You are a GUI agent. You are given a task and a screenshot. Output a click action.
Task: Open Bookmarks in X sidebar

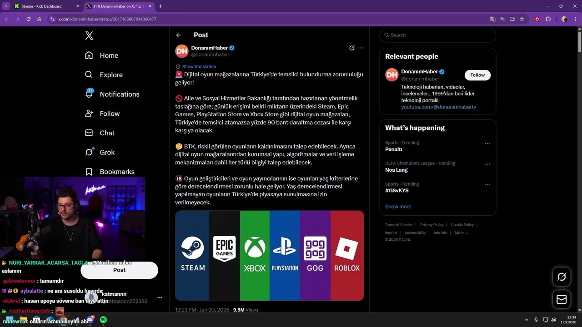point(110,172)
